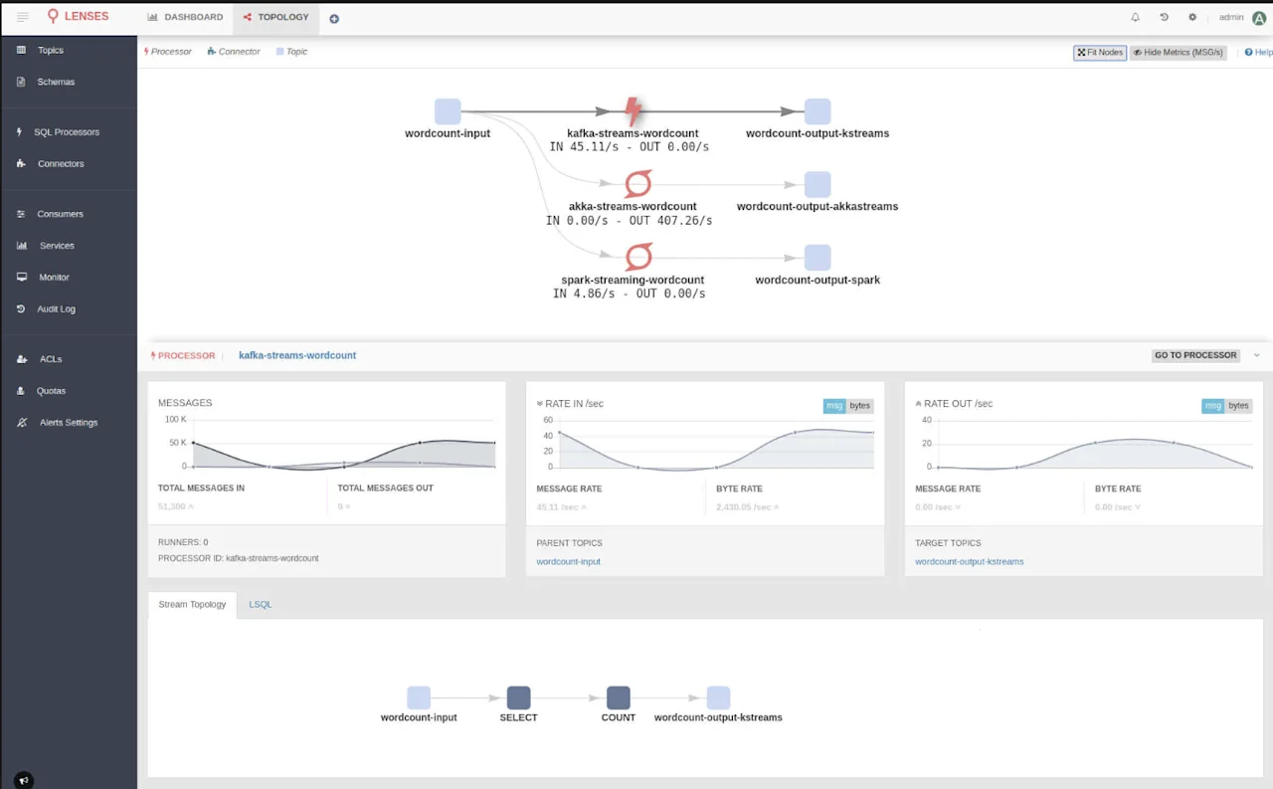Switch to the LSQL tab
Viewport: 1273px width, 789px height.
261,604
